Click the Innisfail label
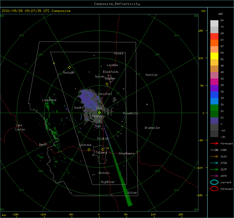This screenshot has height=218, width=234. (105, 94)
